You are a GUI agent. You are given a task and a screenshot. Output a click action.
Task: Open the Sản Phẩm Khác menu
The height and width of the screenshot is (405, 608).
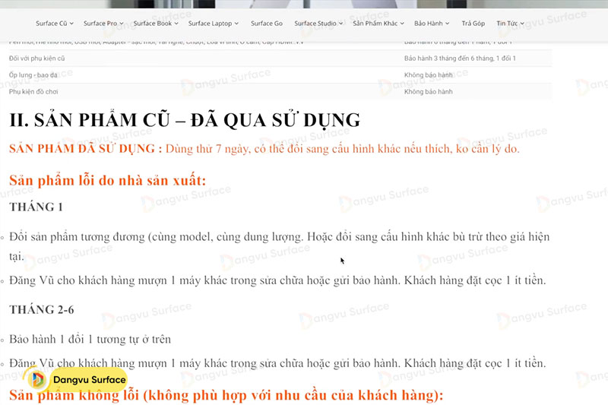point(378,24)
